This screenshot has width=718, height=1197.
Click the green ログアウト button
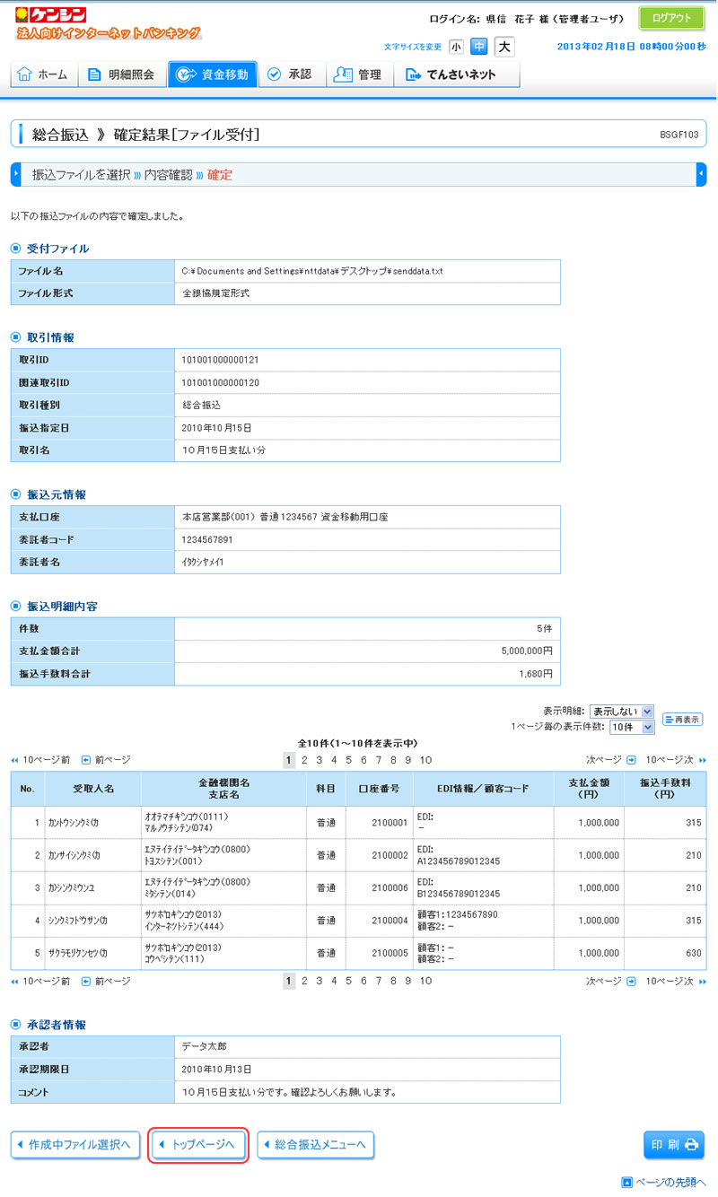[x=671, y=18]
